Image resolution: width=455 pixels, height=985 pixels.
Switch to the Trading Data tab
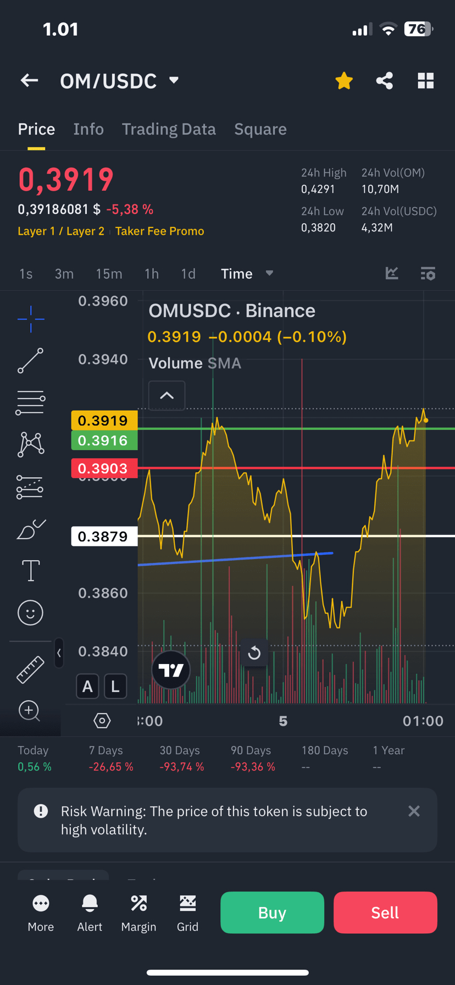pos(169,129)
